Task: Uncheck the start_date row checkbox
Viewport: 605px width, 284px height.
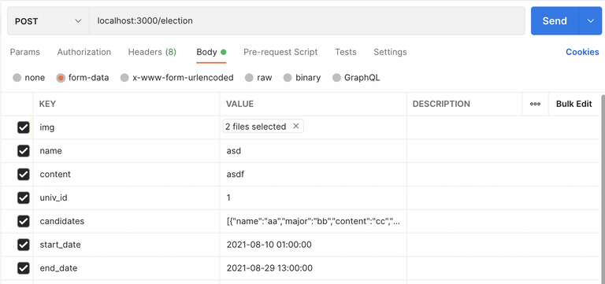Action: pyautogui.click(x=24, y=245)
